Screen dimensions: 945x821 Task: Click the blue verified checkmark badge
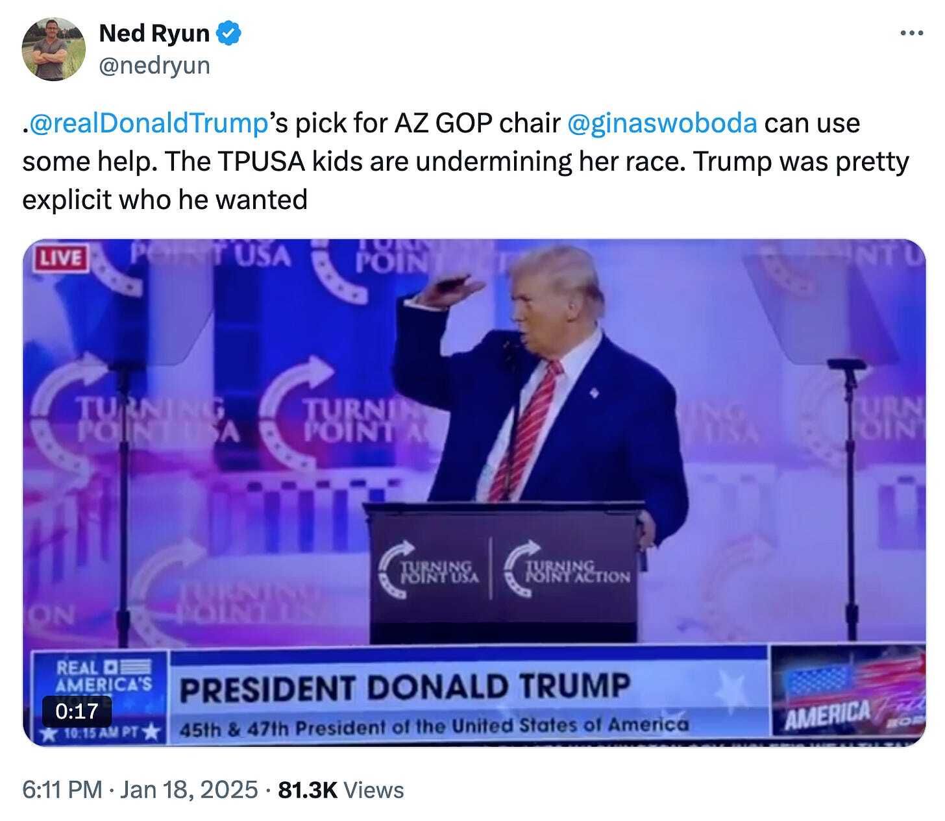[x=229, y=33]
